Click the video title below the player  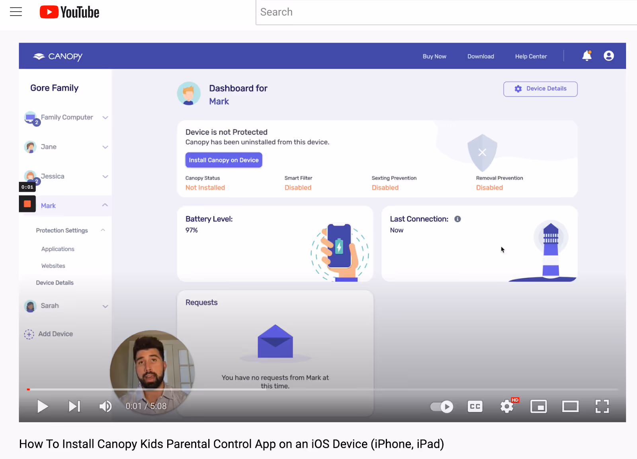click(x=231, y=444)
